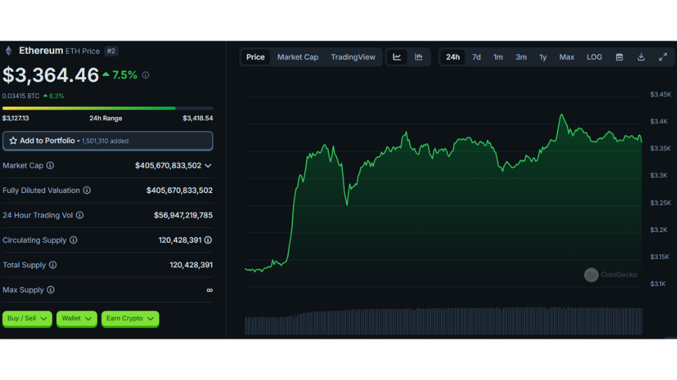Show Total Supply info icon
This screenshot has width=677, height=380.
click(x=53, y=265)
